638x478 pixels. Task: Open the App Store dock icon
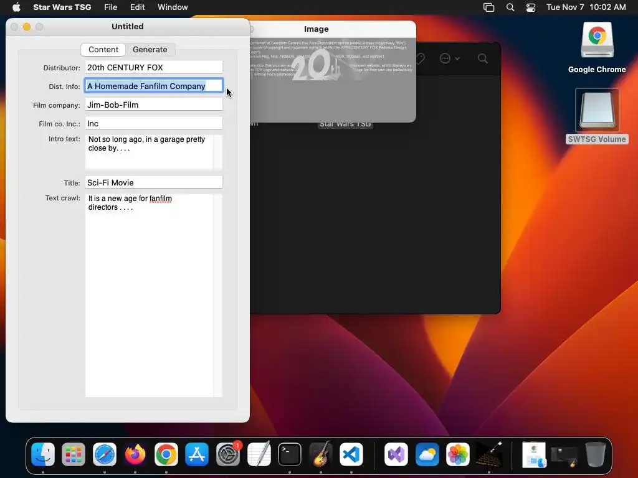197,454
